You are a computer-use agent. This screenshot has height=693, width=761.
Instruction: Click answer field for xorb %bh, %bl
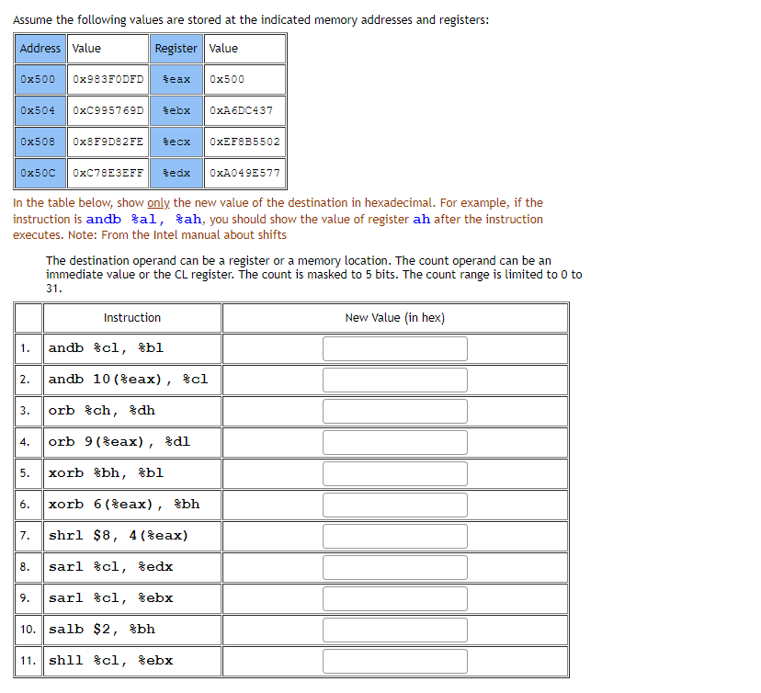click(394, 473)
